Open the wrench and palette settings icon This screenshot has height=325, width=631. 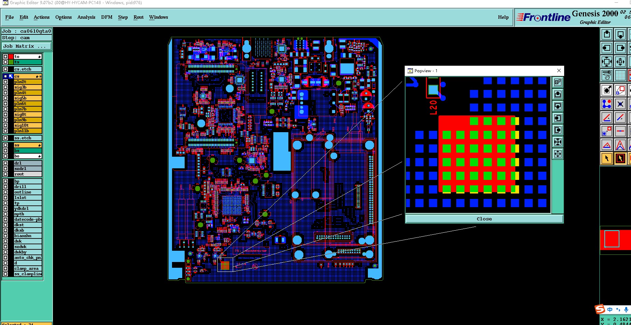tap(607, 75)
